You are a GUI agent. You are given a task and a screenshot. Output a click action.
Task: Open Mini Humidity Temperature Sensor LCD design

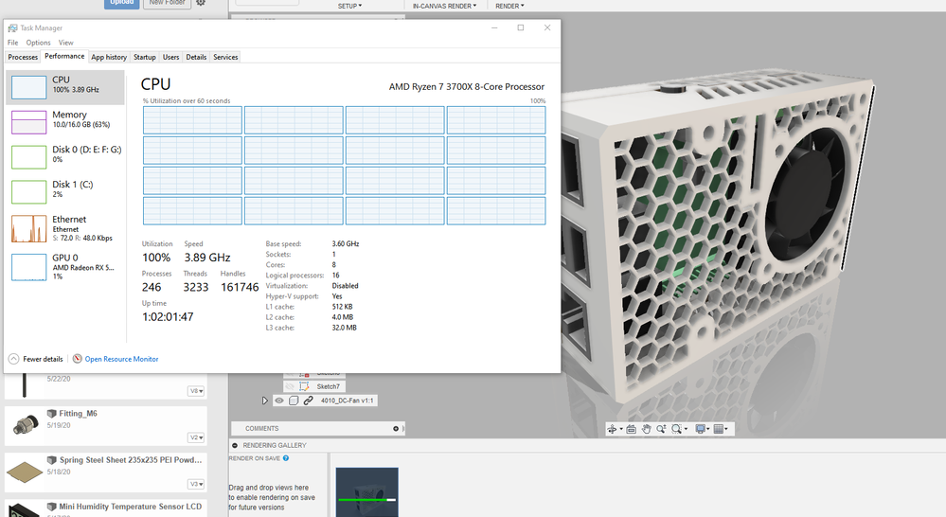pyautogui.click(x=131, y=507)
